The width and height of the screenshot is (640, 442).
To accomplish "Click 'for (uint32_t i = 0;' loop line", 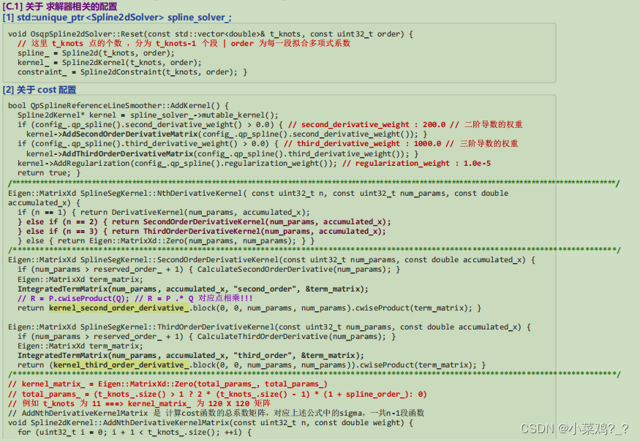I will pyautogui.click(x=135, y=433).
